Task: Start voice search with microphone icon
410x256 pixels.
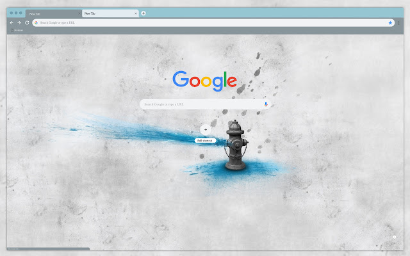Action: [x=266, y=104]
